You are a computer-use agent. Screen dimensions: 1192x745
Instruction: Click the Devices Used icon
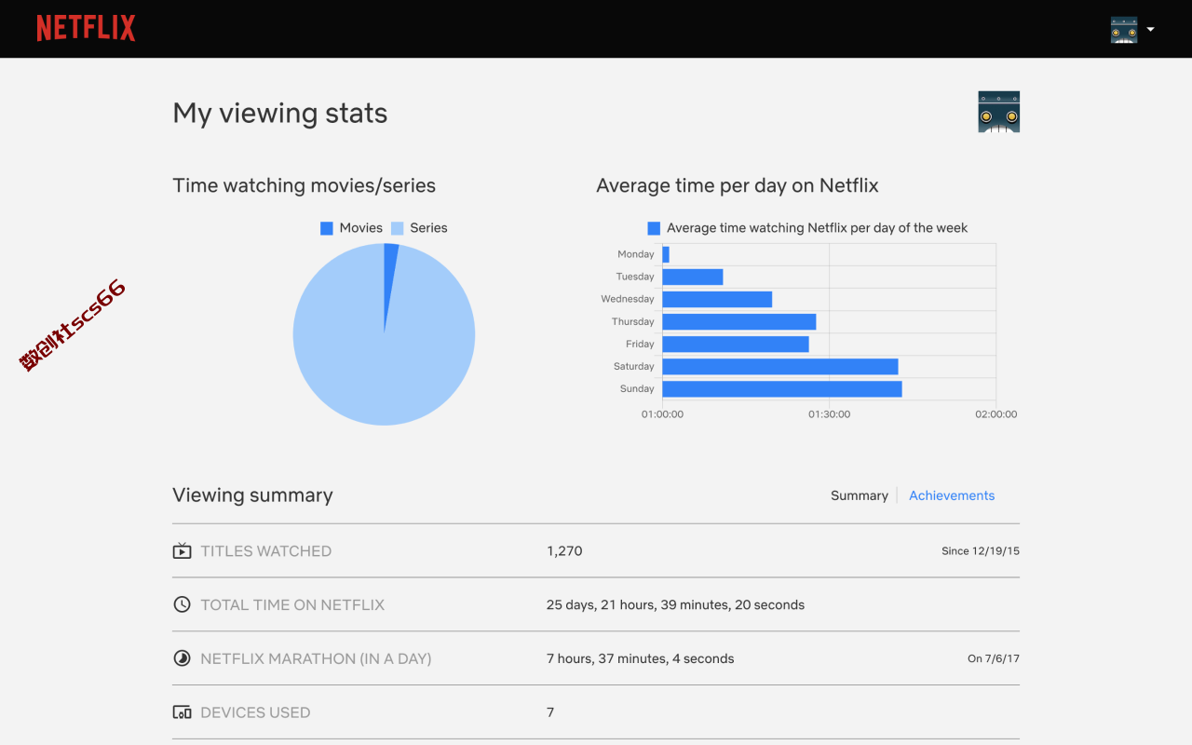coord(182,712)
